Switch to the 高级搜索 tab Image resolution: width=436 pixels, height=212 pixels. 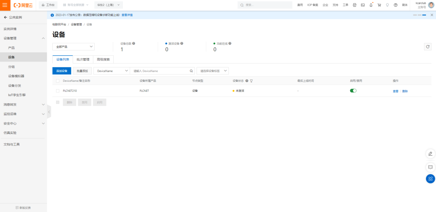[103, 59]
